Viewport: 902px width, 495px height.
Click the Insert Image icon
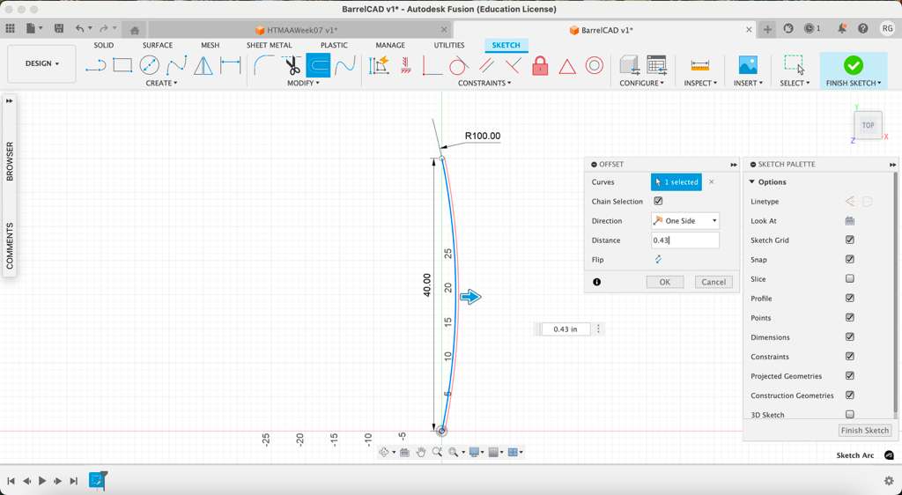tap(747, 65)
